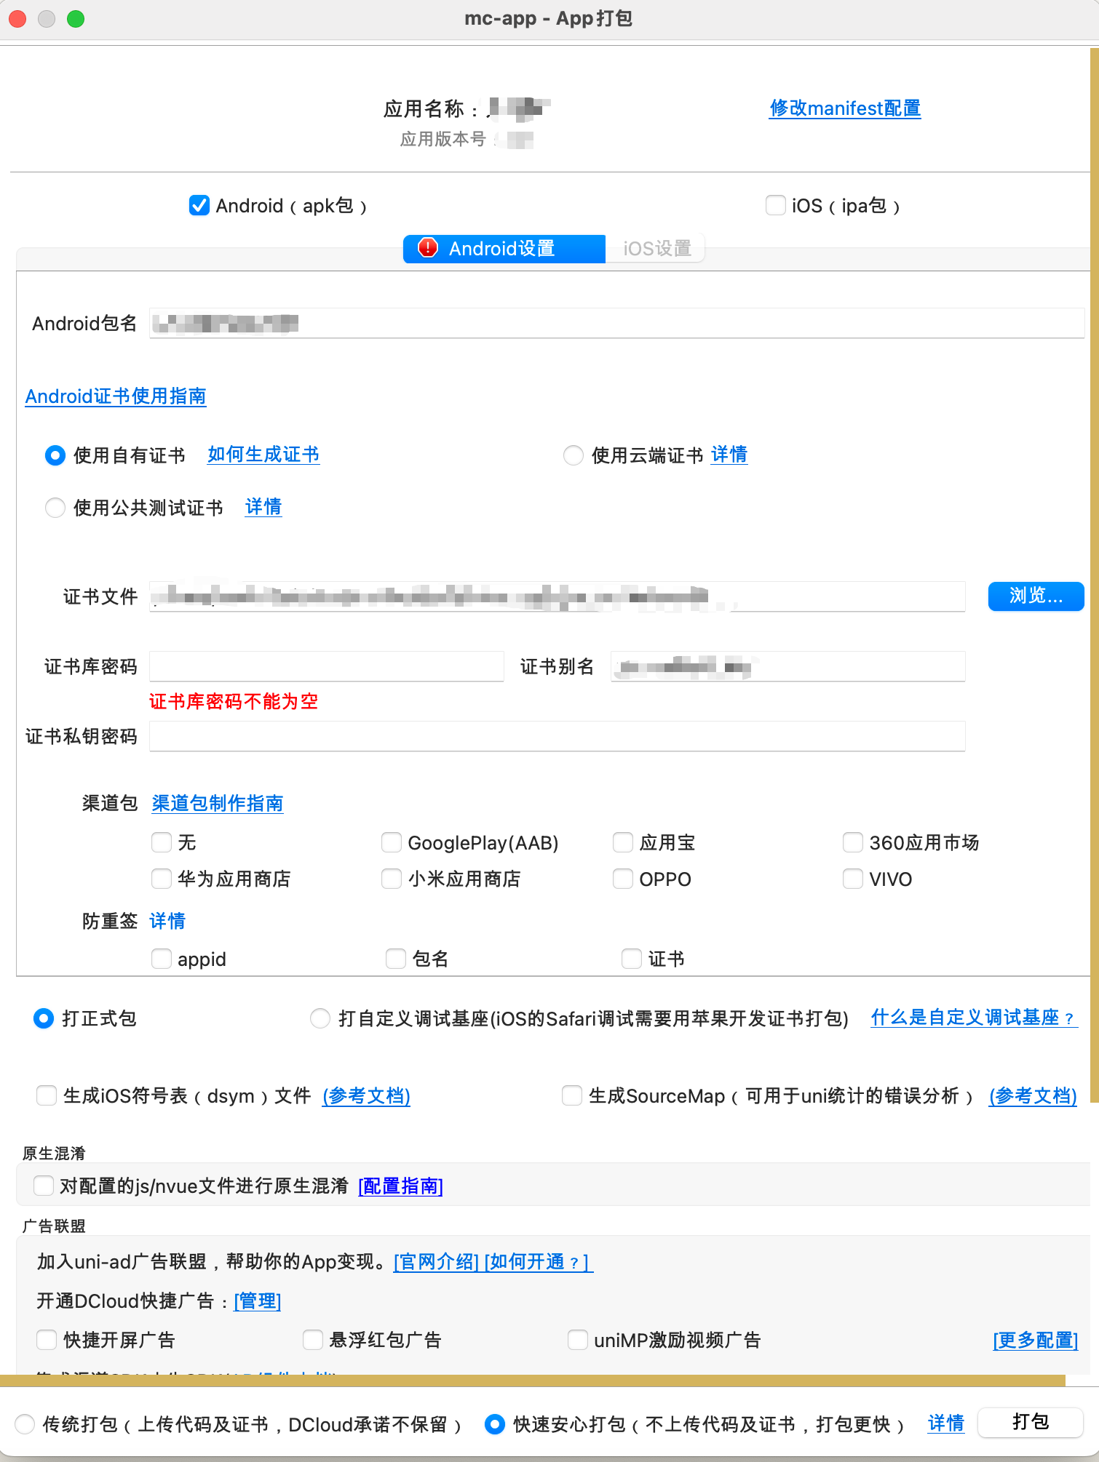Image resolution: width=1099 pixels, height=1462 pixels.
Task: Open 什么是自定义调试基座？ link
Action: point(974,1018)
